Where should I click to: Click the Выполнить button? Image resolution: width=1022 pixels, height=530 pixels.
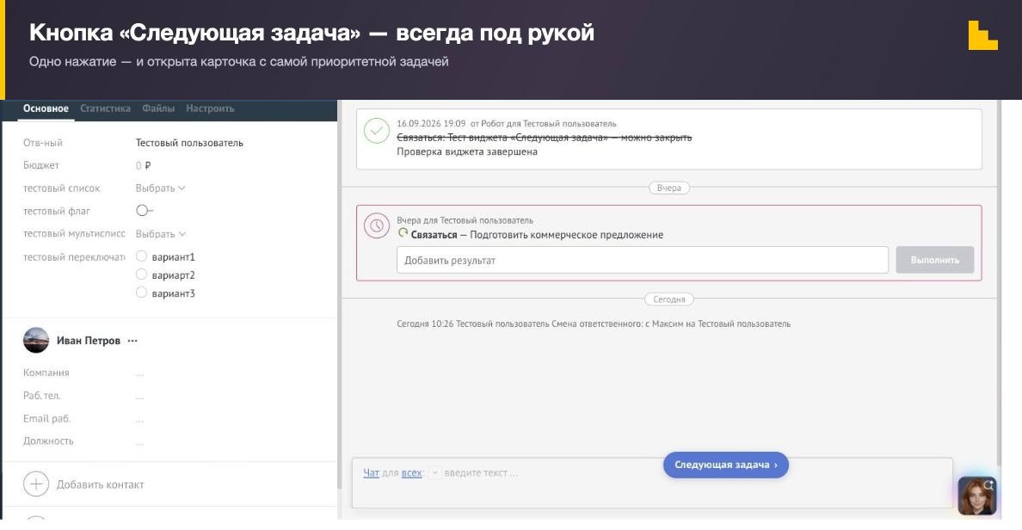coord(934,260)
